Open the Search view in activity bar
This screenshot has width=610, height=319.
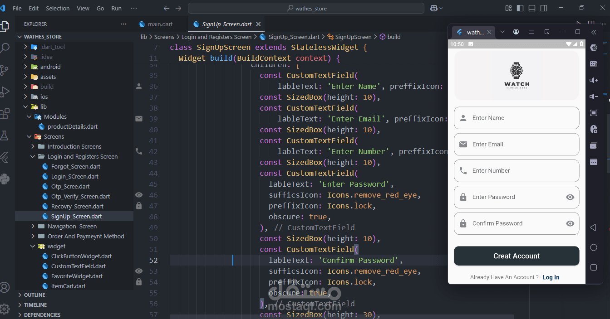click(x=5, y=48)
